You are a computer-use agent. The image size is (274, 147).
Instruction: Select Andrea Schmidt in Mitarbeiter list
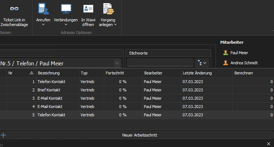244,63
